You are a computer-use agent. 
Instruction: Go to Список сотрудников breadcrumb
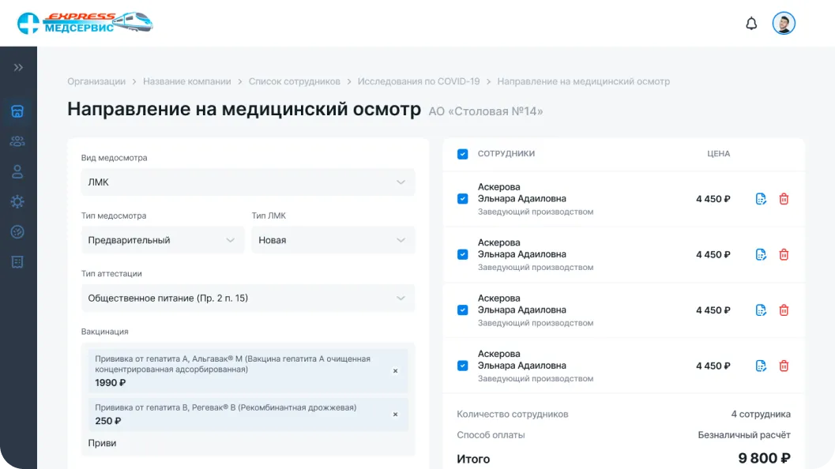tap(295, 81)
